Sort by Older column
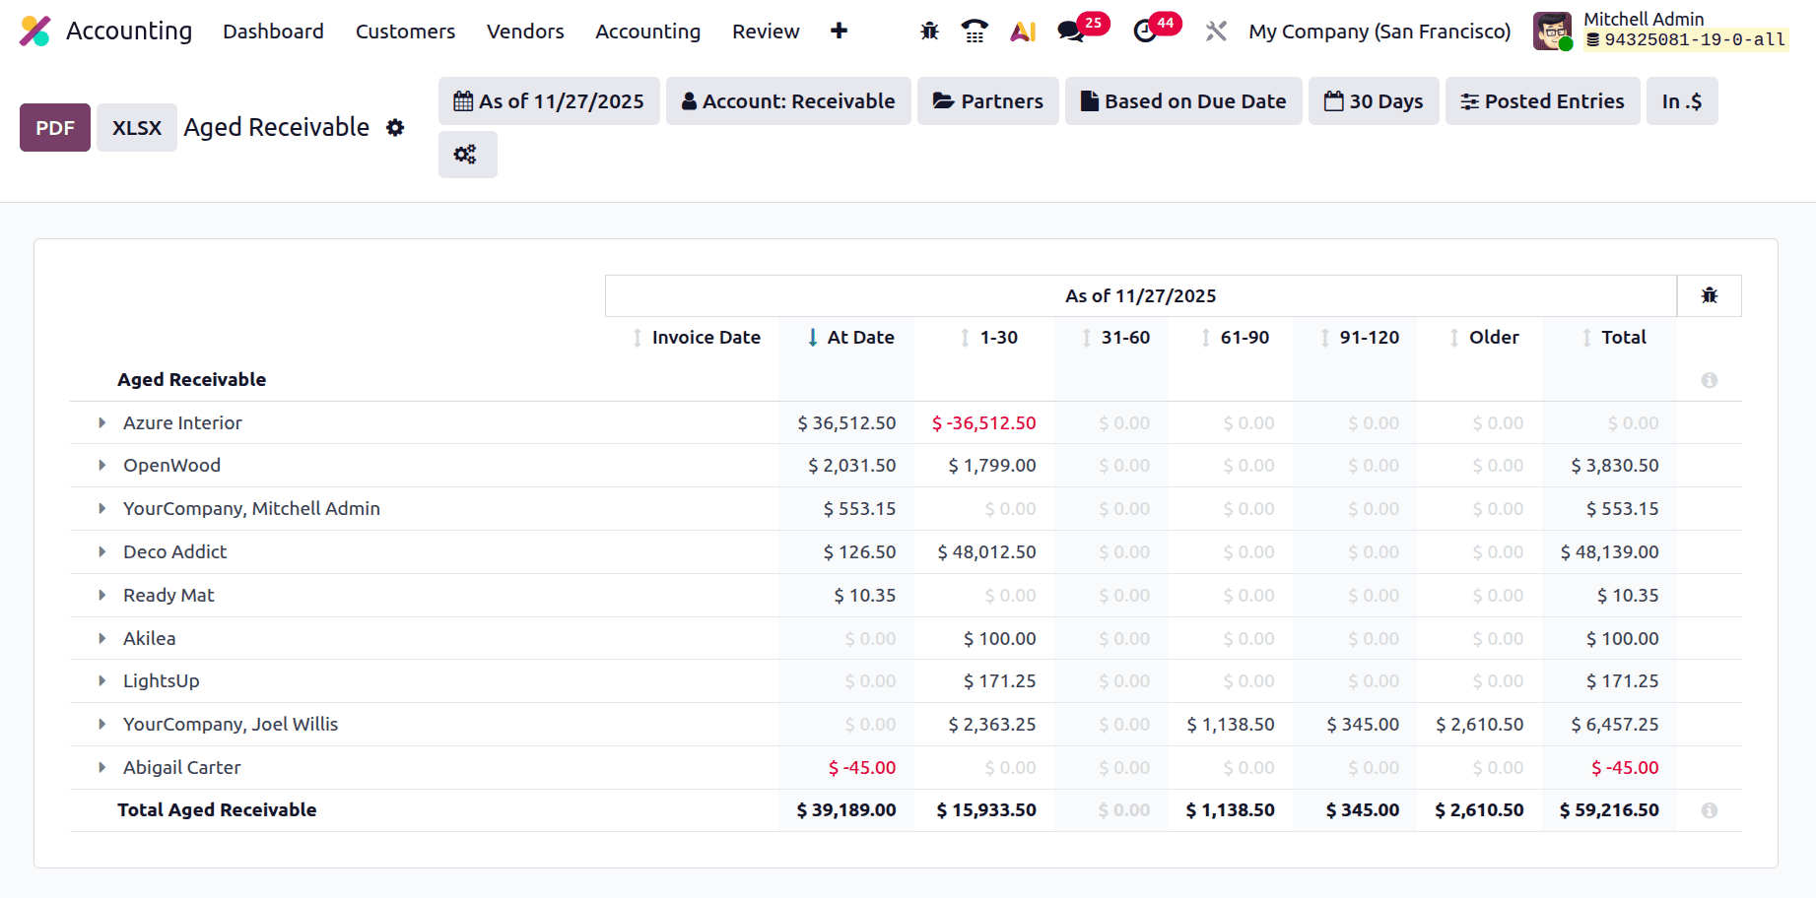The width and height of the screenshot is (1816, 898). point(1484,338)
